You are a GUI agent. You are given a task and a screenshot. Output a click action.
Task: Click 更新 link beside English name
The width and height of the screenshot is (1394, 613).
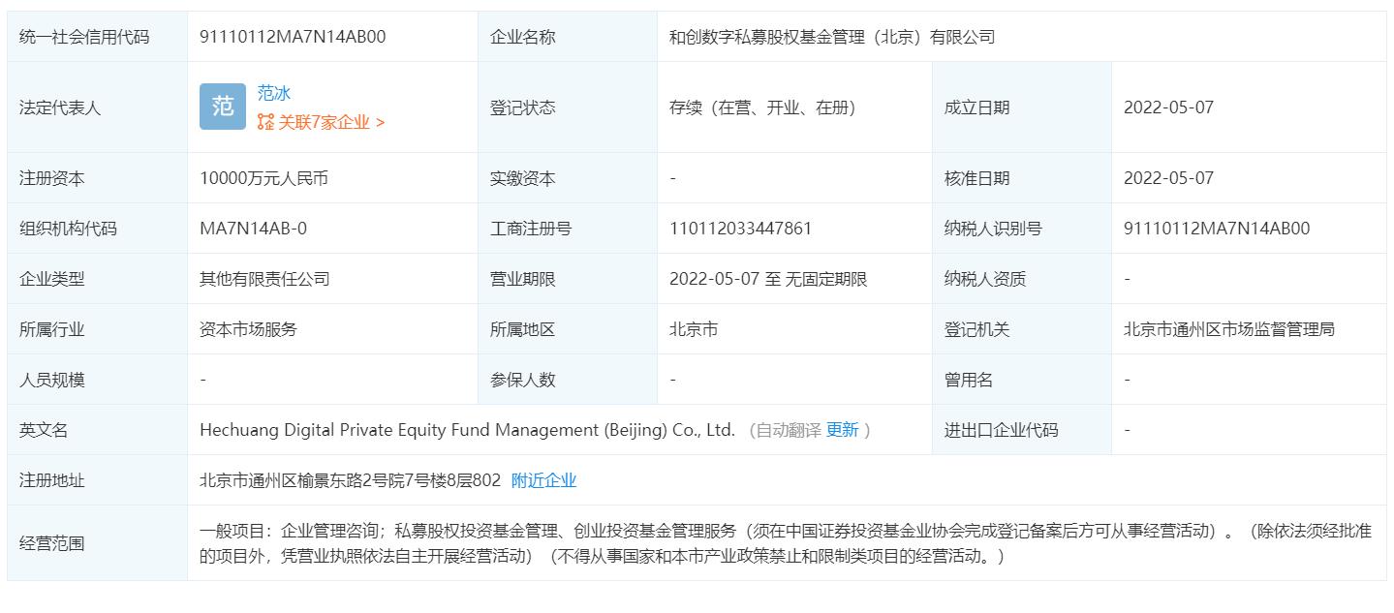click(842, 430)
